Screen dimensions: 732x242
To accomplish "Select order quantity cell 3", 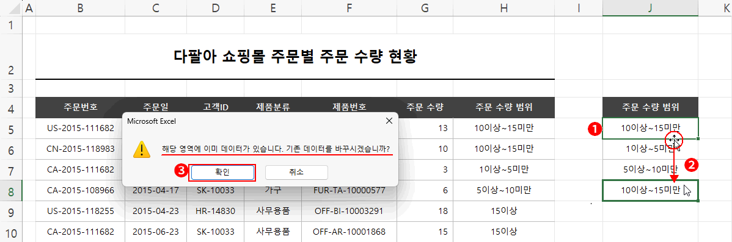I will [x=425, y=169].
